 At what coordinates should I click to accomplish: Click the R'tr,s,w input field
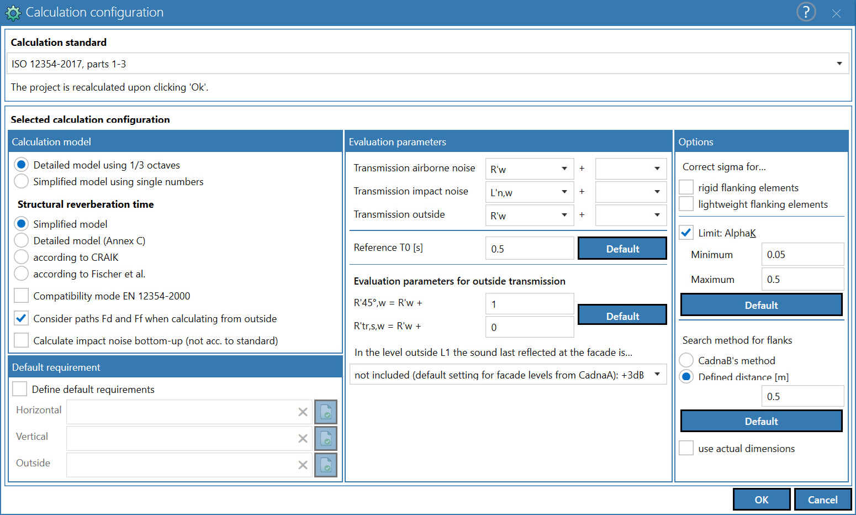530,327
